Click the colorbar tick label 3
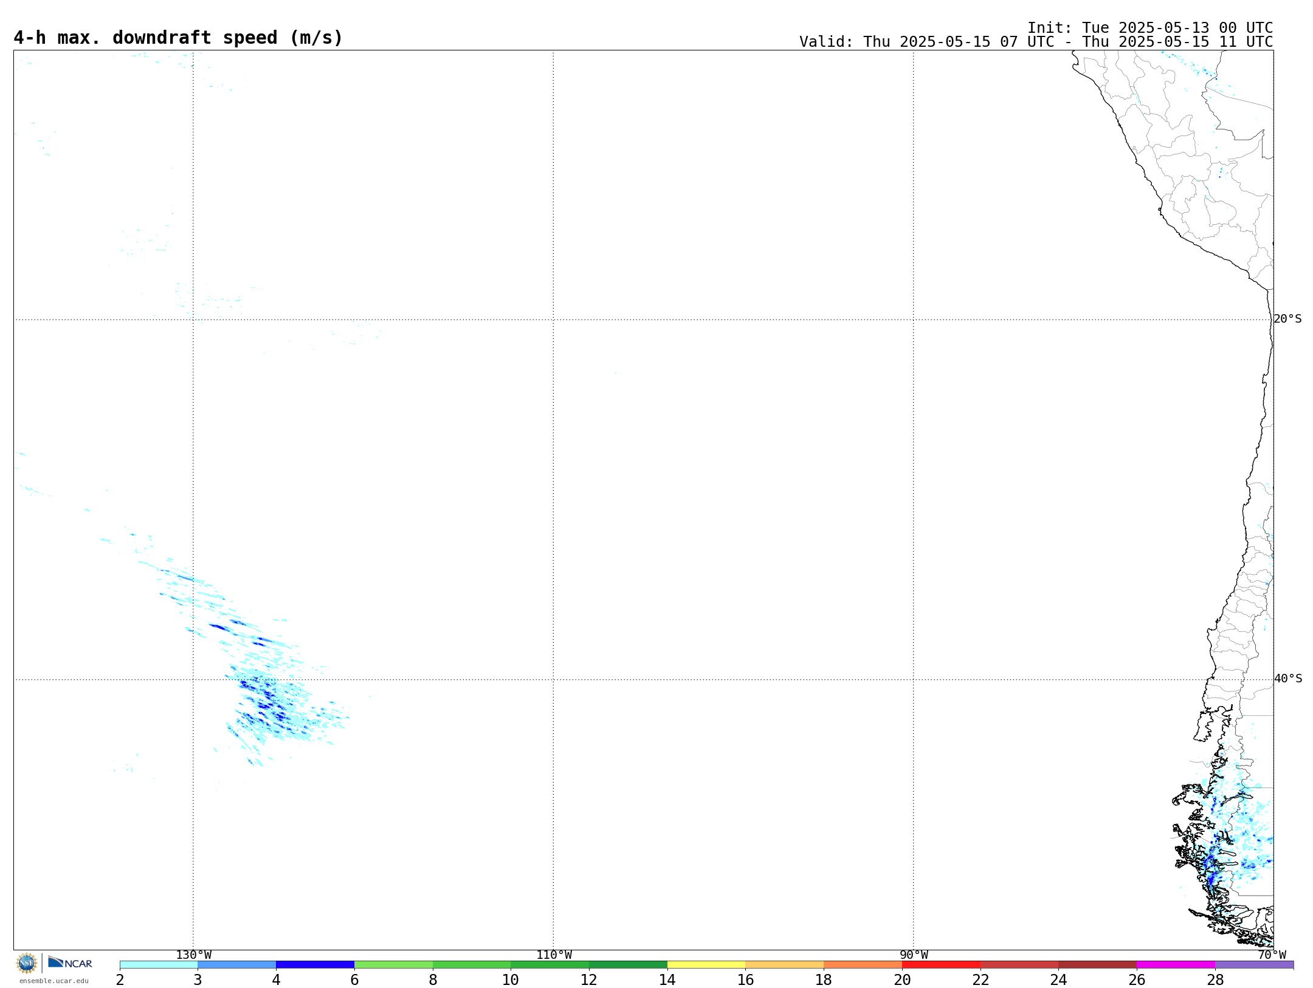Viewport: 1313px width, 988px height. coord(198,980)
